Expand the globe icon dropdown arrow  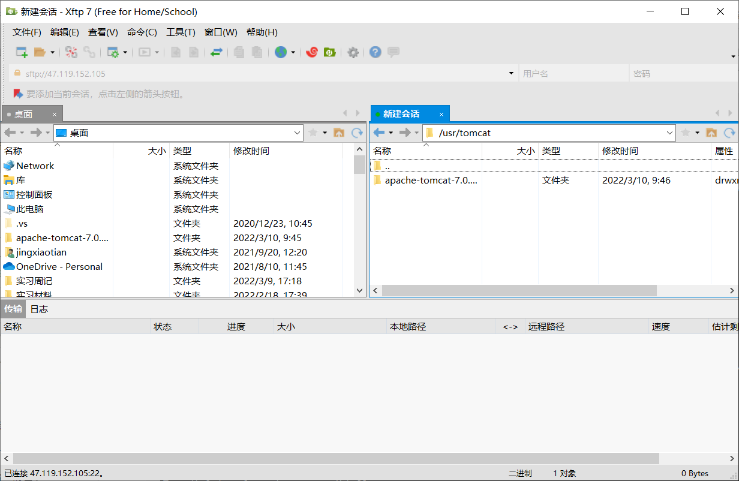point(293,52)
